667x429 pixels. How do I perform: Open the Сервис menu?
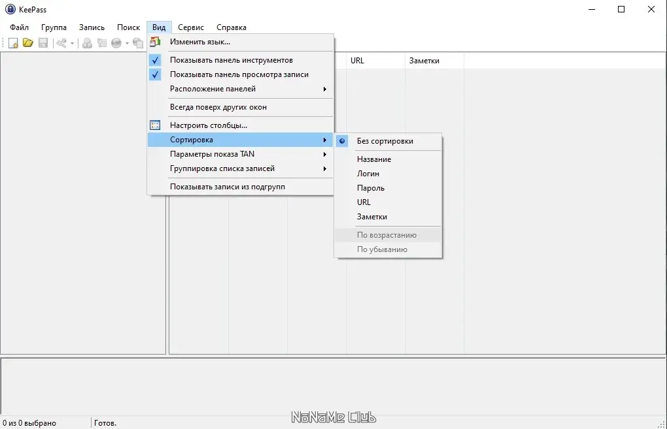[191, 27]
